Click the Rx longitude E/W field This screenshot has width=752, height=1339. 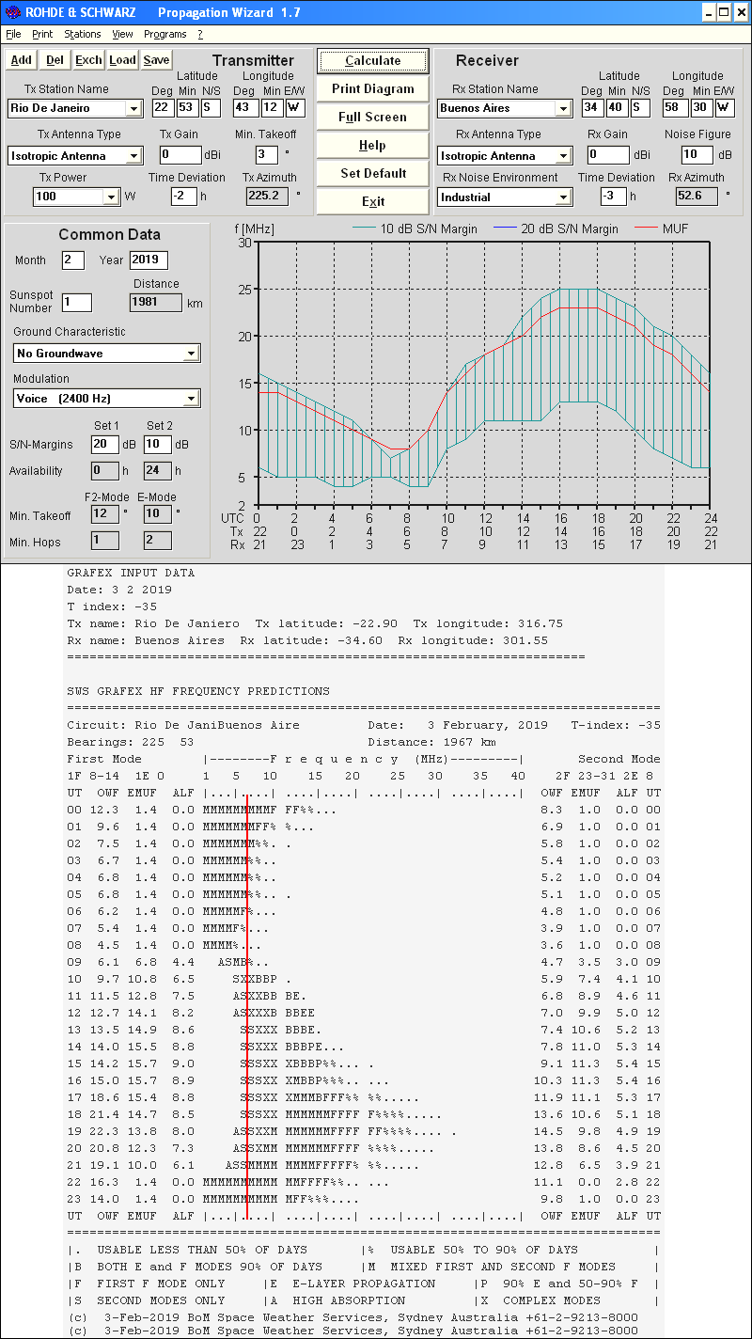pos(726,107)
